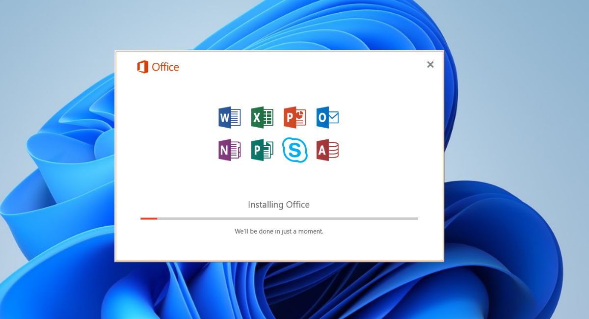This screenshot has height=319, width=589.
Task: Close the Office installer dialog
Action: (430, 64)
